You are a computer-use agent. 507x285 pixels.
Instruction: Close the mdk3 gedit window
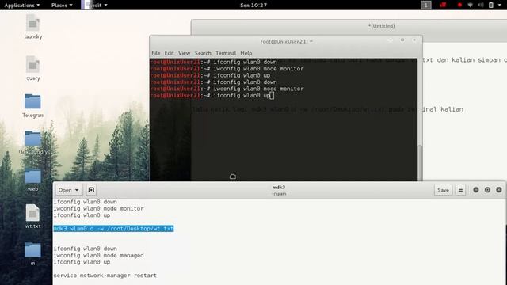coord(499,190)
